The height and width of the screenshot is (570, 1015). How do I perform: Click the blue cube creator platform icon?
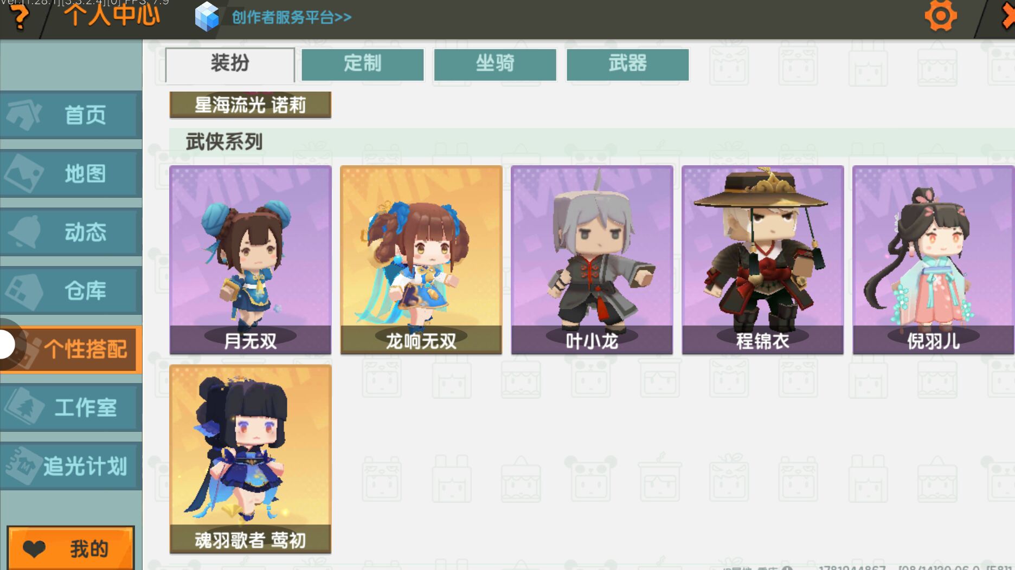pyautogui.click(x=207, y=17)
